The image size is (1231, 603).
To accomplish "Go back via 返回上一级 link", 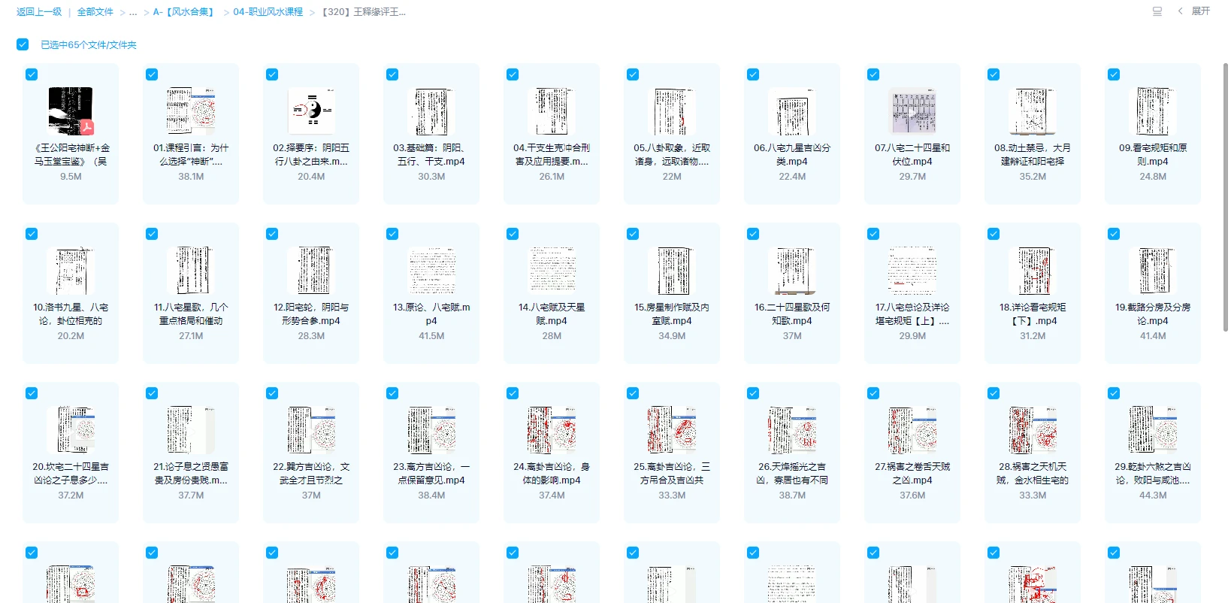I will click(39, 12).
